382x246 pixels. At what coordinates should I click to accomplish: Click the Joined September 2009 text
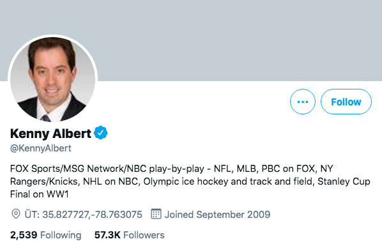(x=217, y=215)
